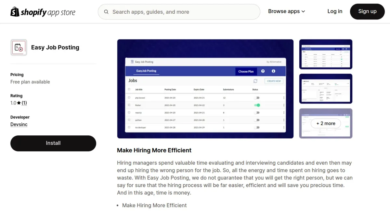Click the Developer label
Screen dimensions: 390x211
click(x=20, y=117)
